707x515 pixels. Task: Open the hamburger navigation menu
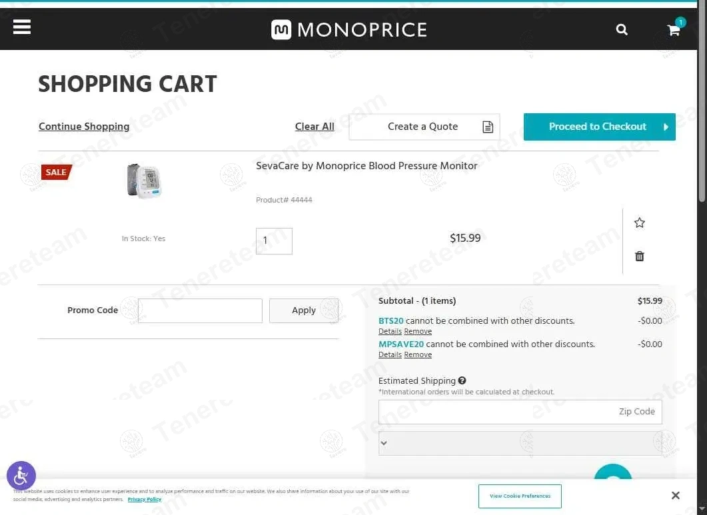point(22,27)
